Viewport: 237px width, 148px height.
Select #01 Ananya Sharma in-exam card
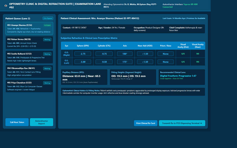coord(29,28)
